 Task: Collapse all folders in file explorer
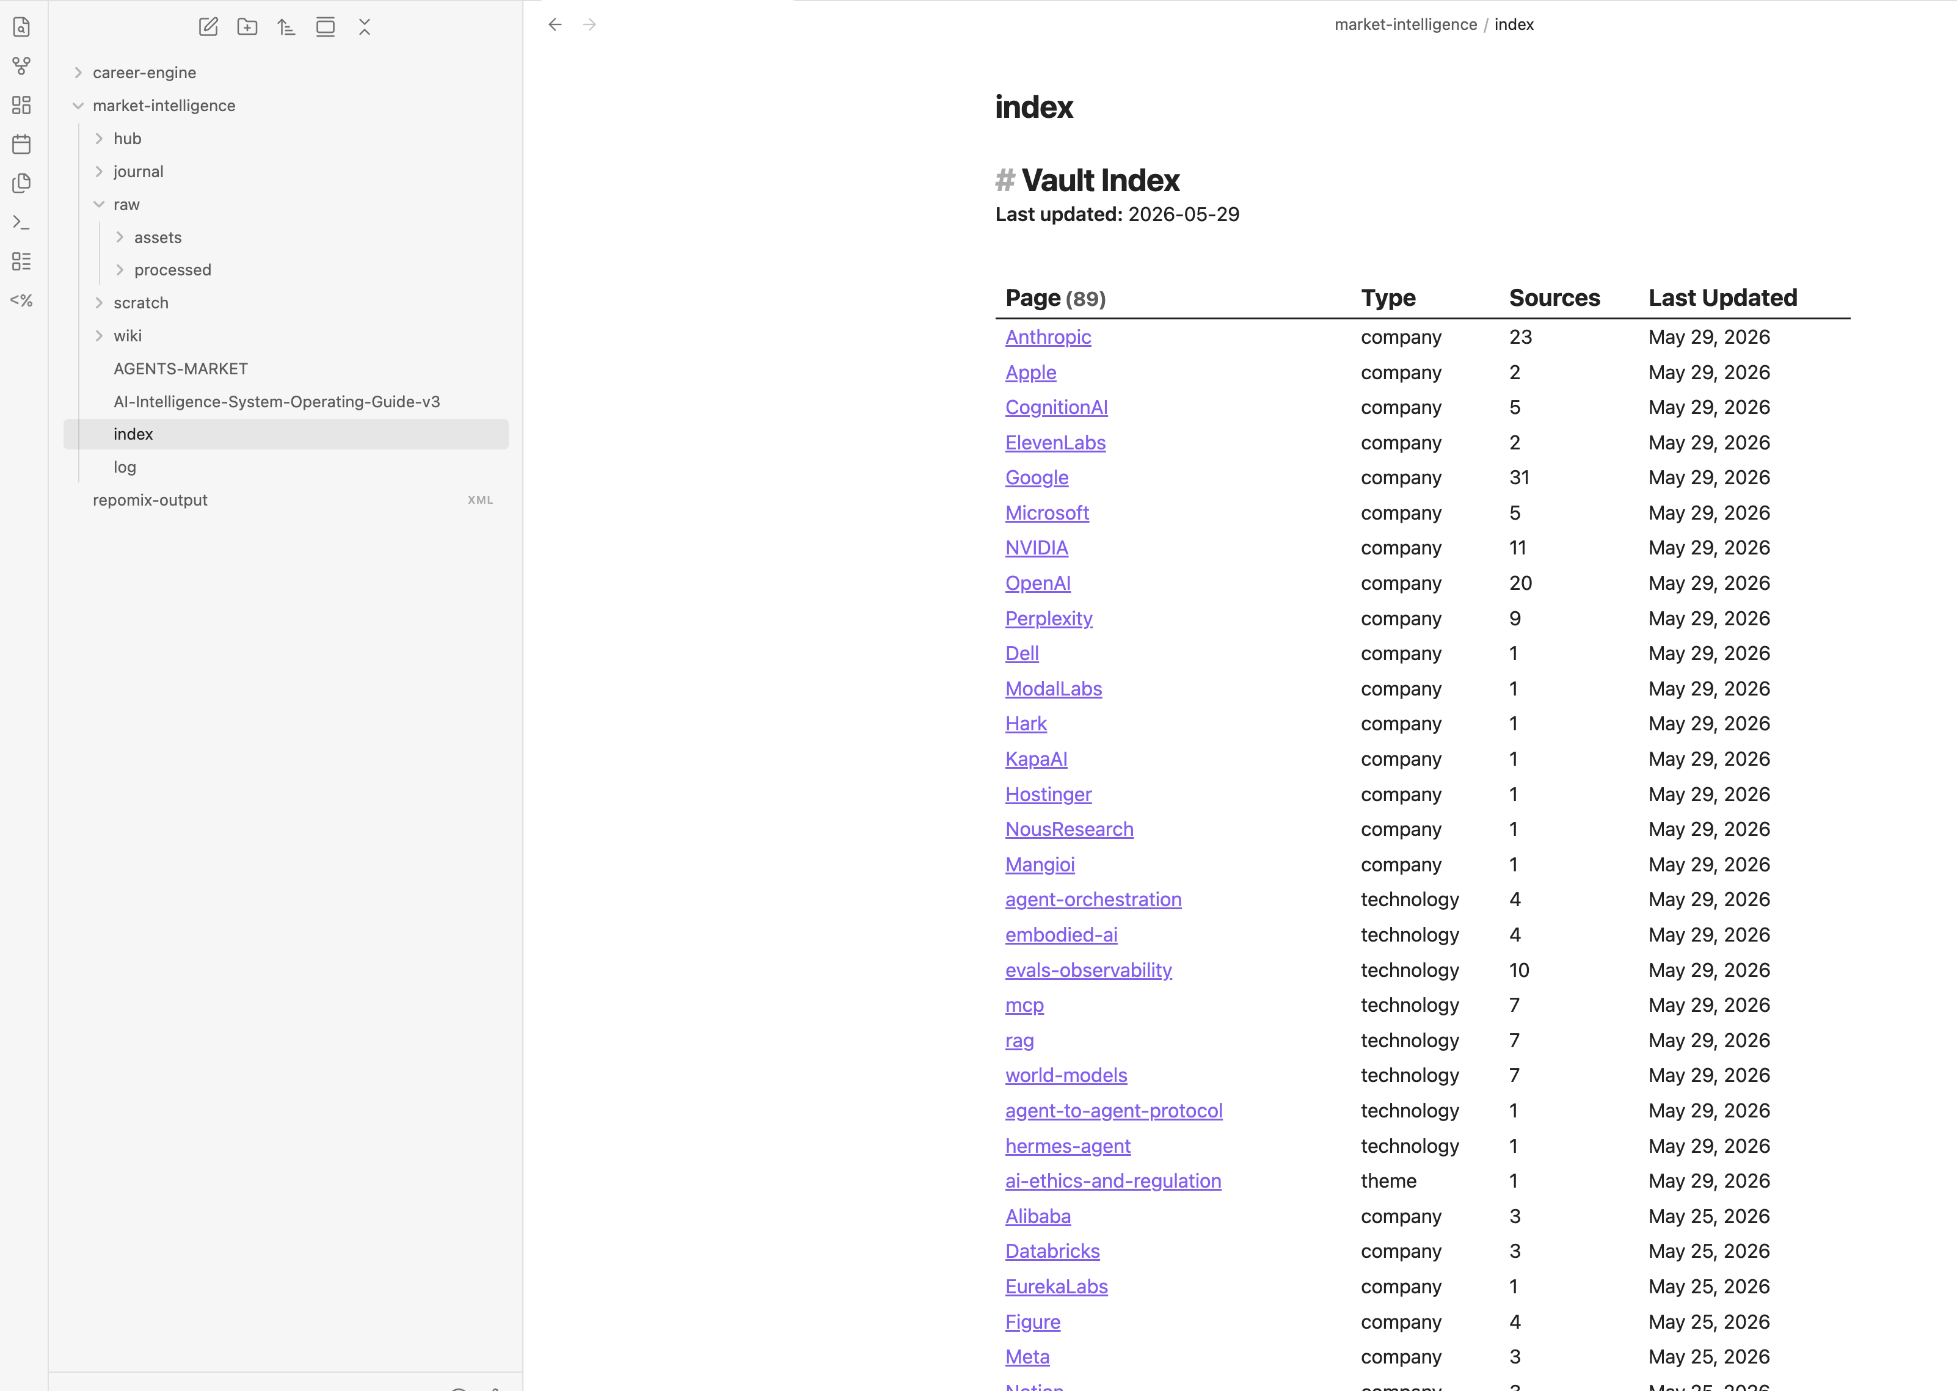[365, 26]
